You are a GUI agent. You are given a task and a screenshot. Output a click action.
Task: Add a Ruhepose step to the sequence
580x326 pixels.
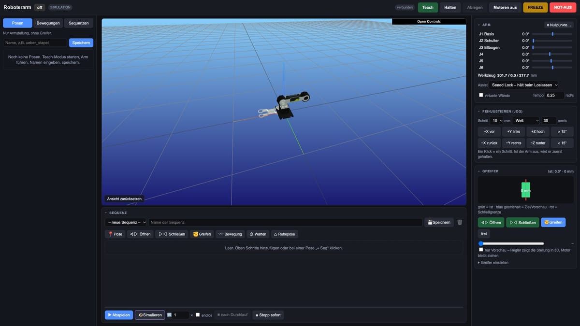pos(285,234)
